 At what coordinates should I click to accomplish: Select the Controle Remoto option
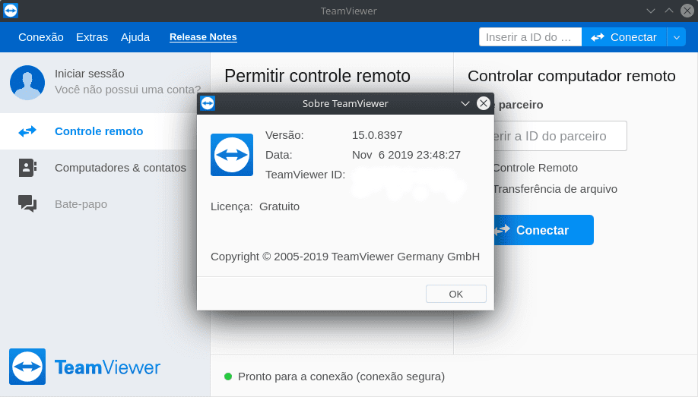pos(535,168)
